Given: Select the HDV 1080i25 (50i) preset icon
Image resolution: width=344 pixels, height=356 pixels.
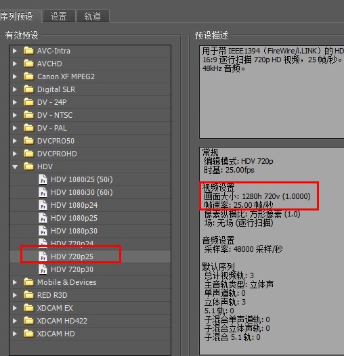Looking at the screenshot, I should [43, 179].
